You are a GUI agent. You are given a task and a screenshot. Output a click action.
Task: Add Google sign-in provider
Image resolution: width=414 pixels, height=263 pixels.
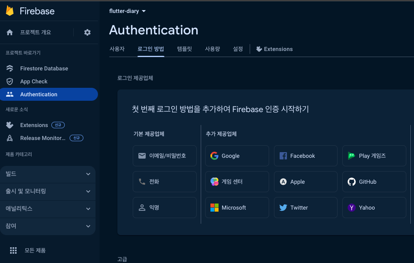pyautogui.click(x=237, y=156)
